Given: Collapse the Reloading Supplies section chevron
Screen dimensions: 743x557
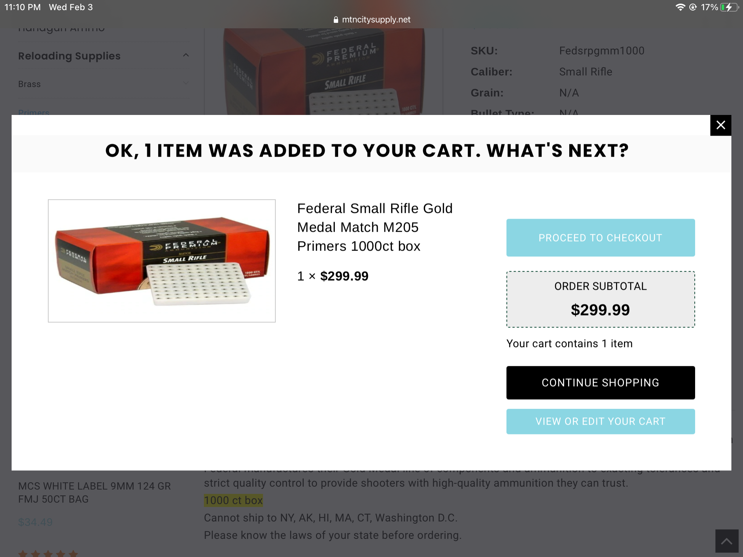Looking at the screenshot, I should [186, 55].
